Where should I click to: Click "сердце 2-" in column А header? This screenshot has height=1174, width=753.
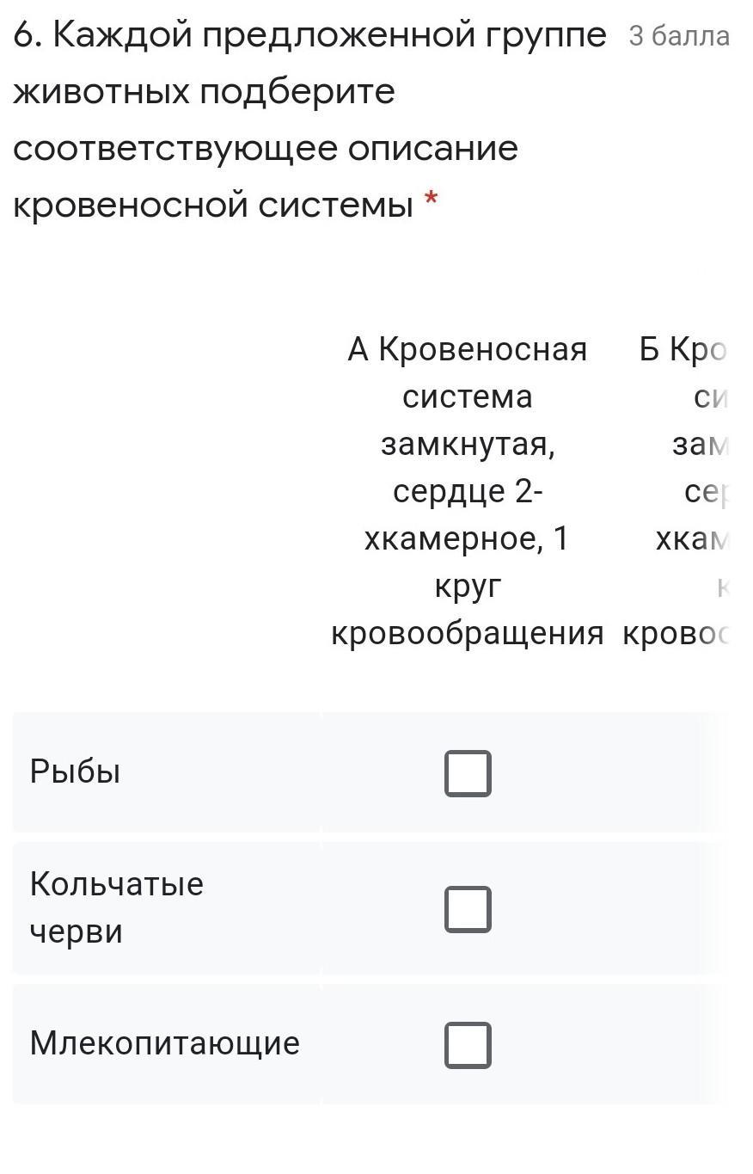tap(468, 491)
